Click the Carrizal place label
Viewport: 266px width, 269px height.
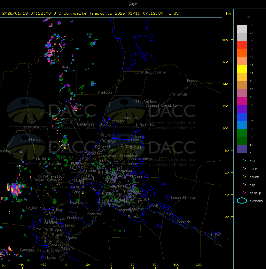click(95, 214)
